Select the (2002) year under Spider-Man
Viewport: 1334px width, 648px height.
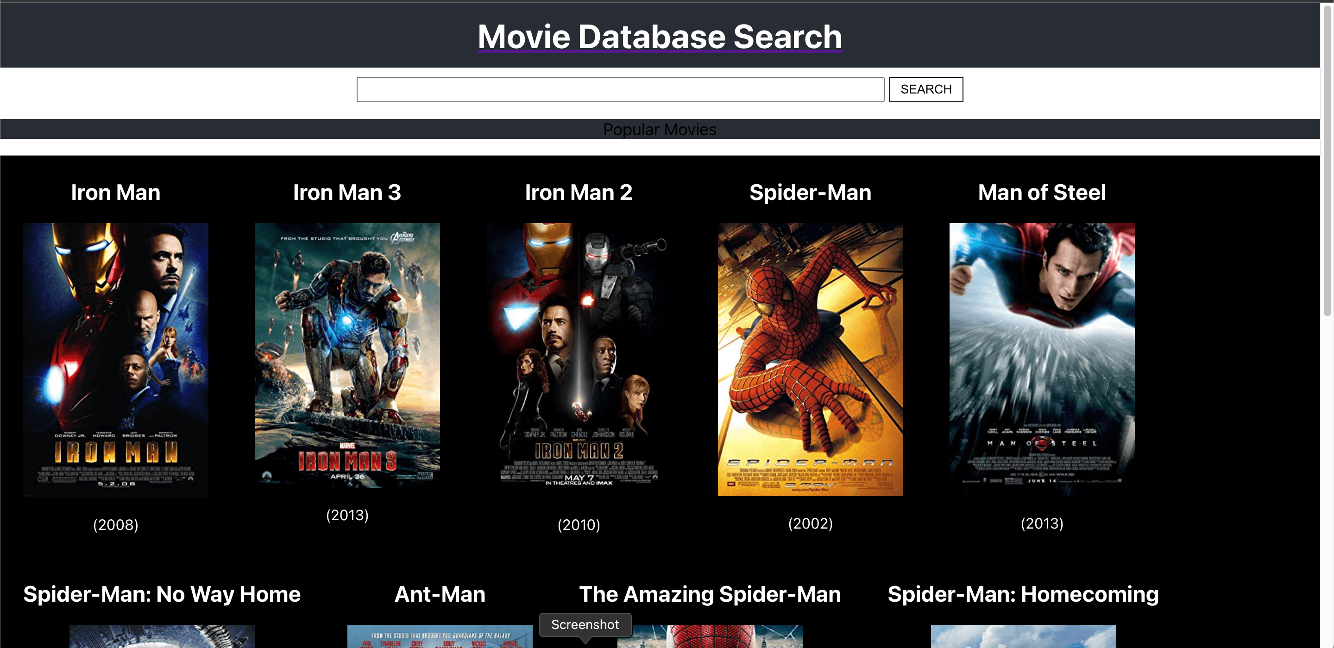[x=810, y=523]
